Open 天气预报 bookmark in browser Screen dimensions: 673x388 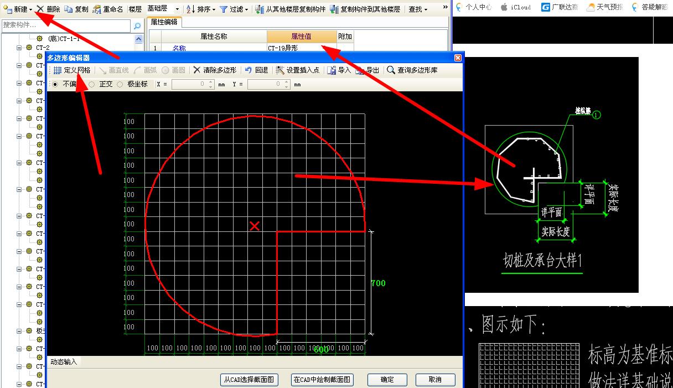(x=605, y=7)
